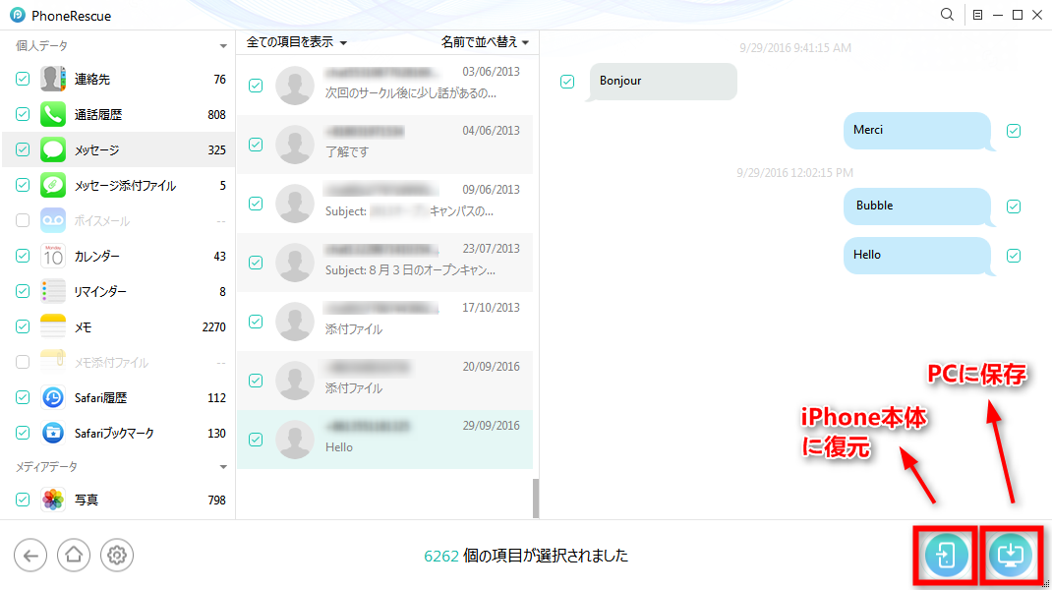Click the 6262 selected items count
The height and width of the screenshot is (590, 1052).
pyautogui.click(x=440, y=556)
